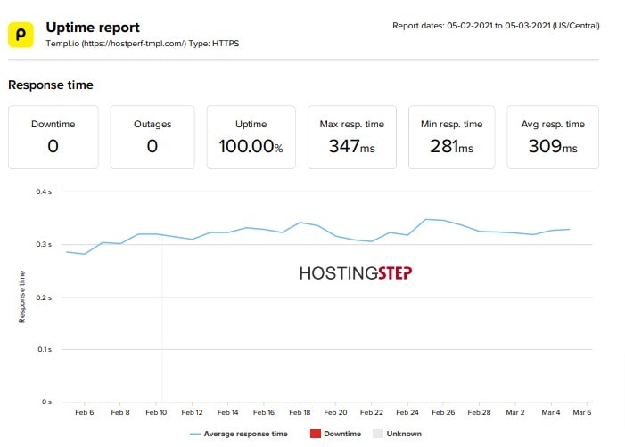Click the Min resp. time 281ms card

click(452, 137)
